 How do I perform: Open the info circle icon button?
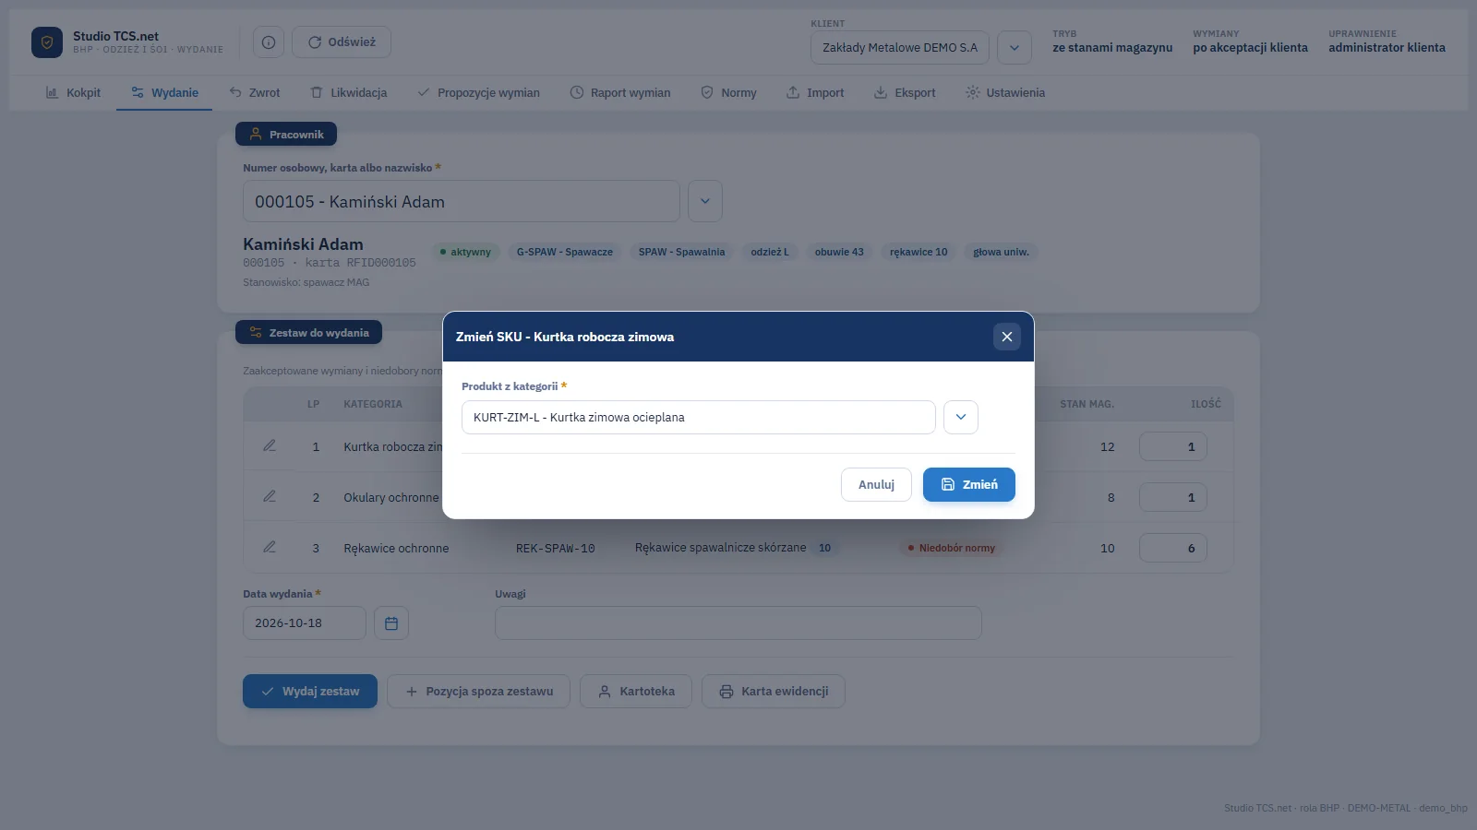(x=269, y=42)
